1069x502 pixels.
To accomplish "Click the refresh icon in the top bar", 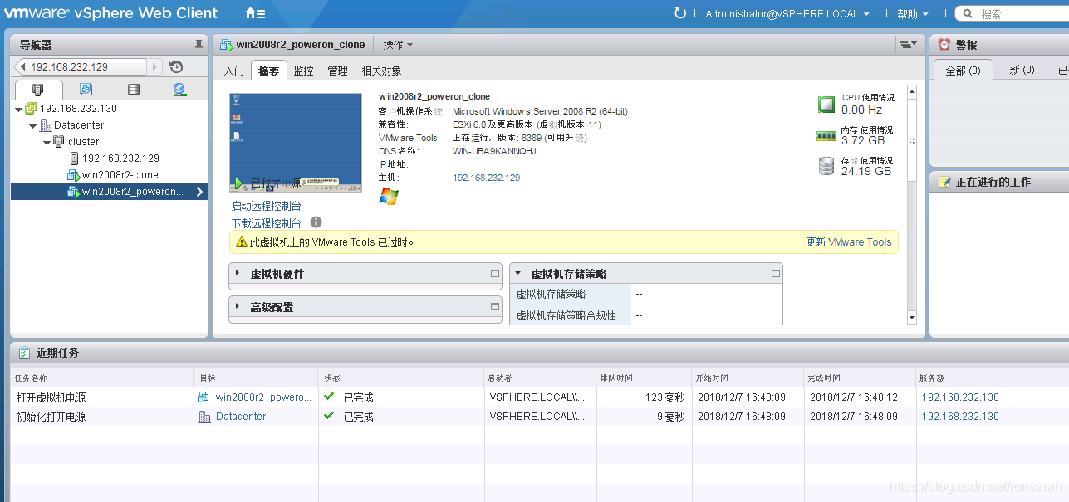I will 680,13.
